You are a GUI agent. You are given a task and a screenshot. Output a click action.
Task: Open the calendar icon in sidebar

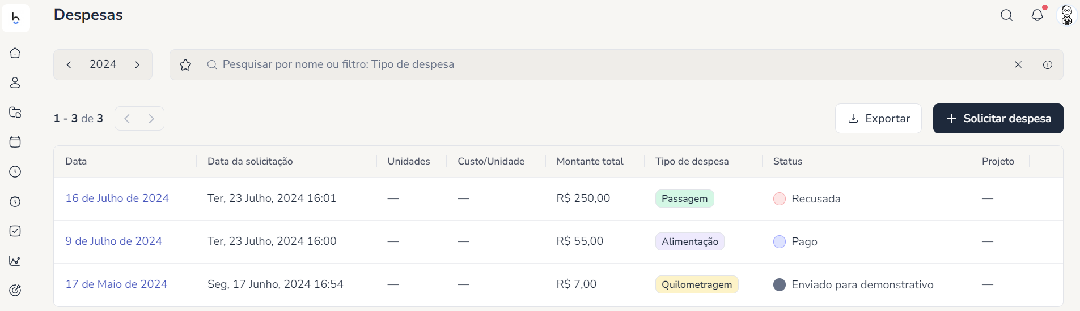15,142
